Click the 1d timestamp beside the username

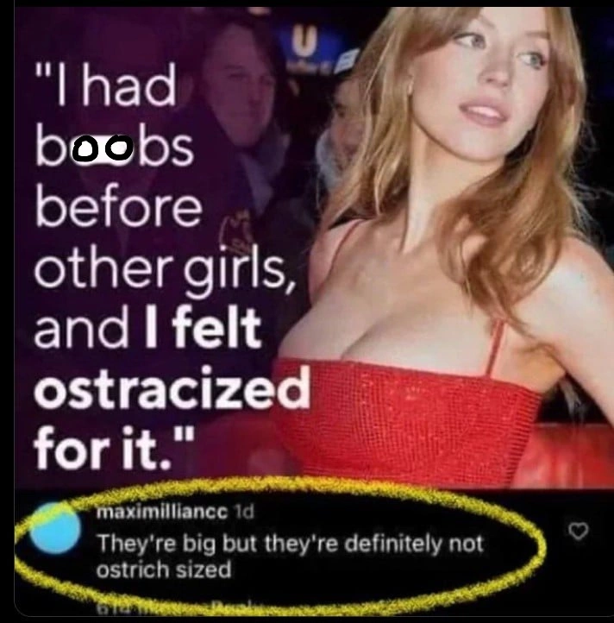245,513
